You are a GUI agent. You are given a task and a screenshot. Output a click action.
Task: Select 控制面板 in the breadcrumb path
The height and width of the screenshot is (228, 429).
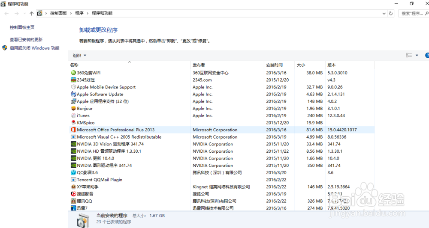58,13
